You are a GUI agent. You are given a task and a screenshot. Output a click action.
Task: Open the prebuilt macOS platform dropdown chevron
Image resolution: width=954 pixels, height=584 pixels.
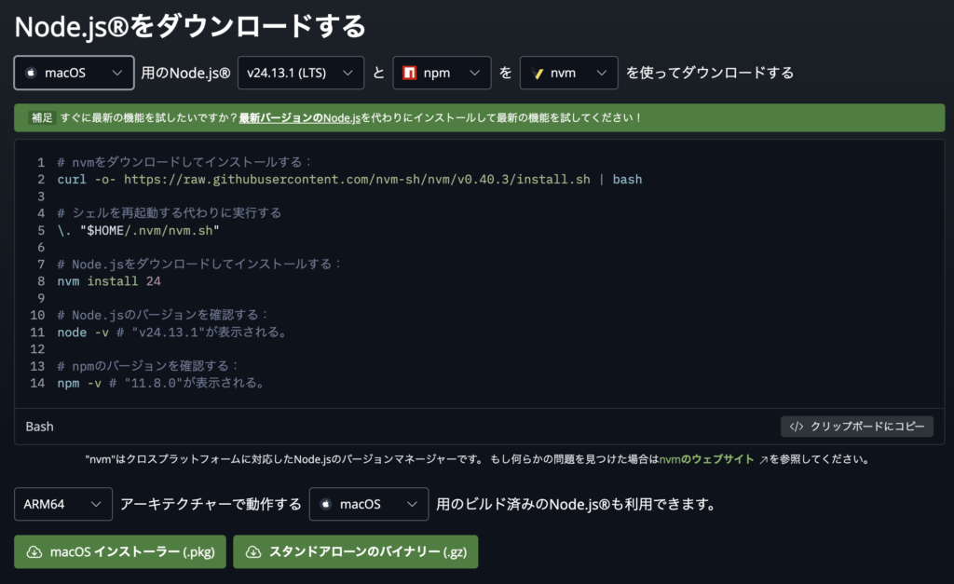(x=412, y=504)
